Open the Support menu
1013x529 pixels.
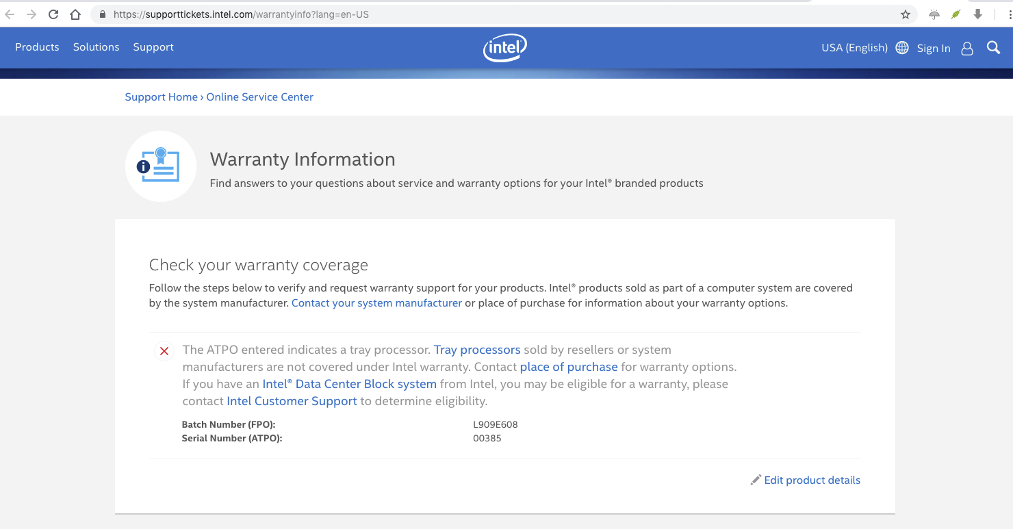153,47
